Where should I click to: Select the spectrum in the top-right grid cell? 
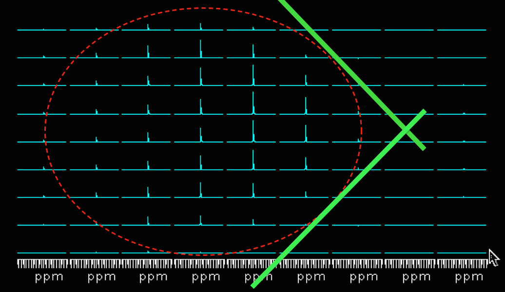coord(462,29)
